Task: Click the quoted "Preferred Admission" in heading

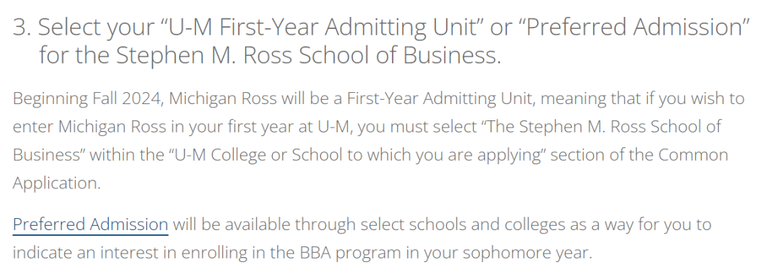Action: [x=633, y=28]
